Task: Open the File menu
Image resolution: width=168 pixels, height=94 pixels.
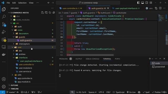Action: pyautogui.click(x=8, y=3)
